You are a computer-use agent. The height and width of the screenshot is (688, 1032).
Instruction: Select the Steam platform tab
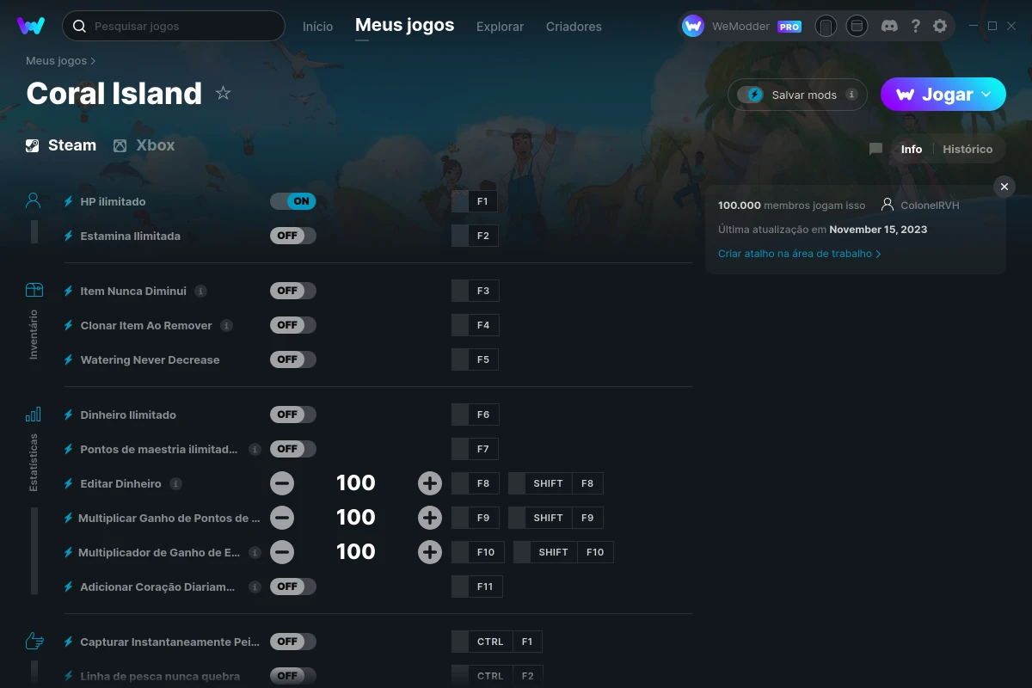point(60,145)
